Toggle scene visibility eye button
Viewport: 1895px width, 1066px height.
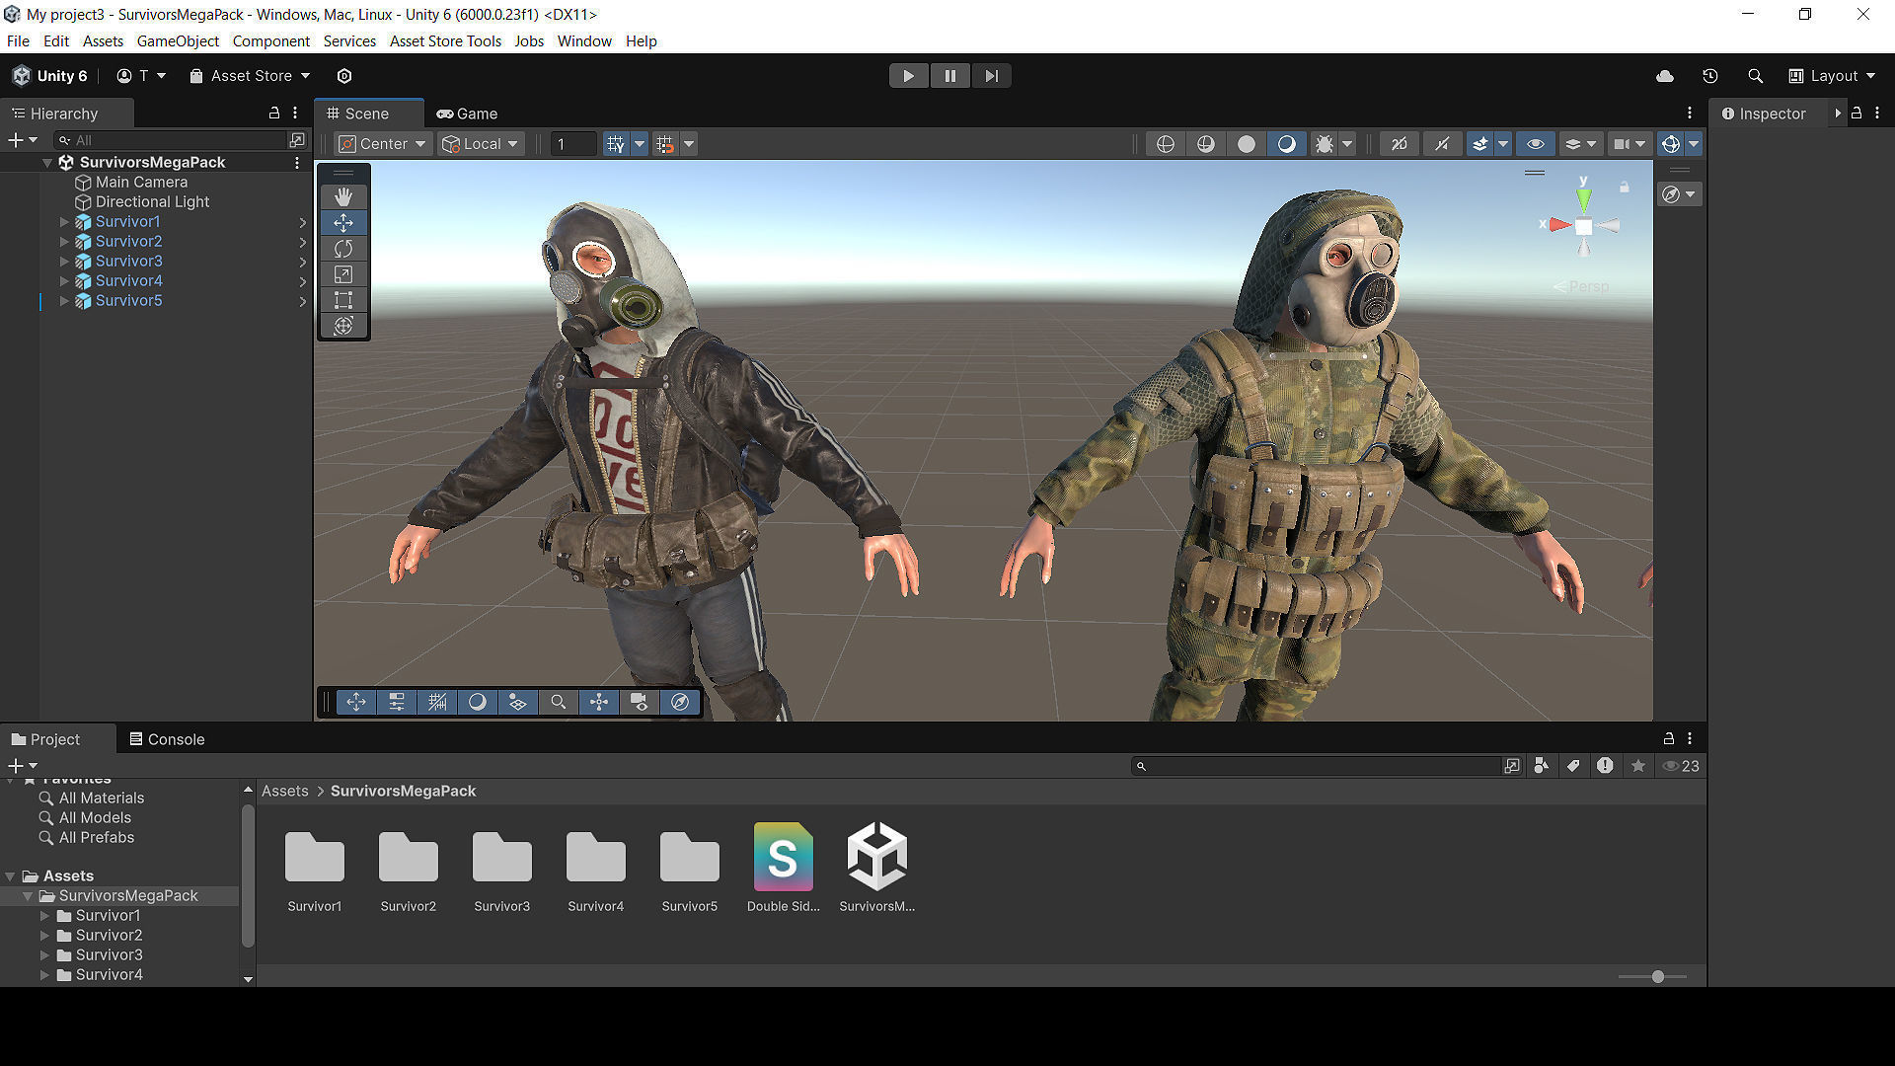click(x=1536, y=144)
